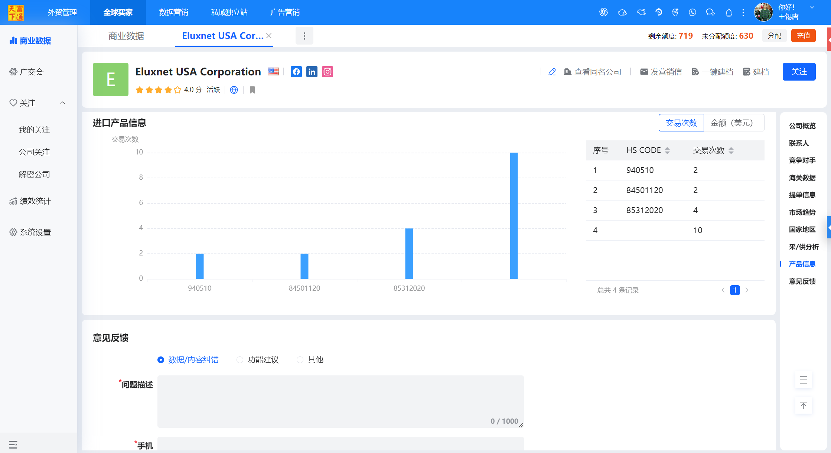This screenshot has width=831, height=453.
Task: Click 发营销信 to send marketing email
Action: pyautogui.click(x=661, y=72)
